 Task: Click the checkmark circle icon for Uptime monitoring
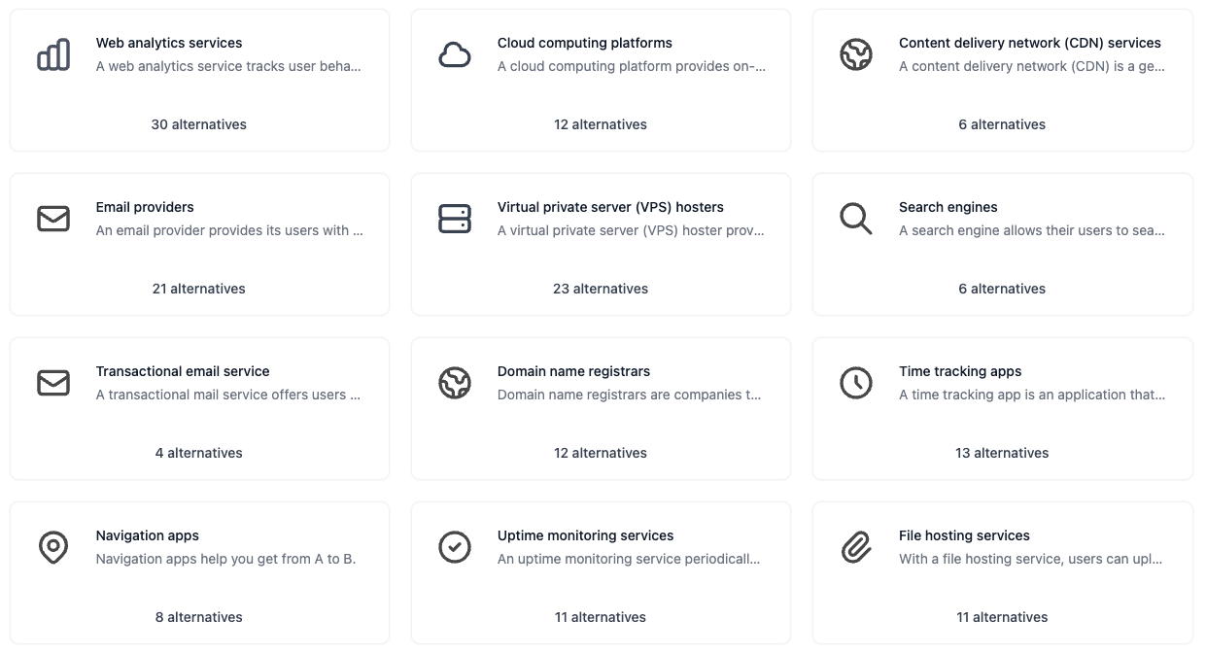click(x=455, y=547)
